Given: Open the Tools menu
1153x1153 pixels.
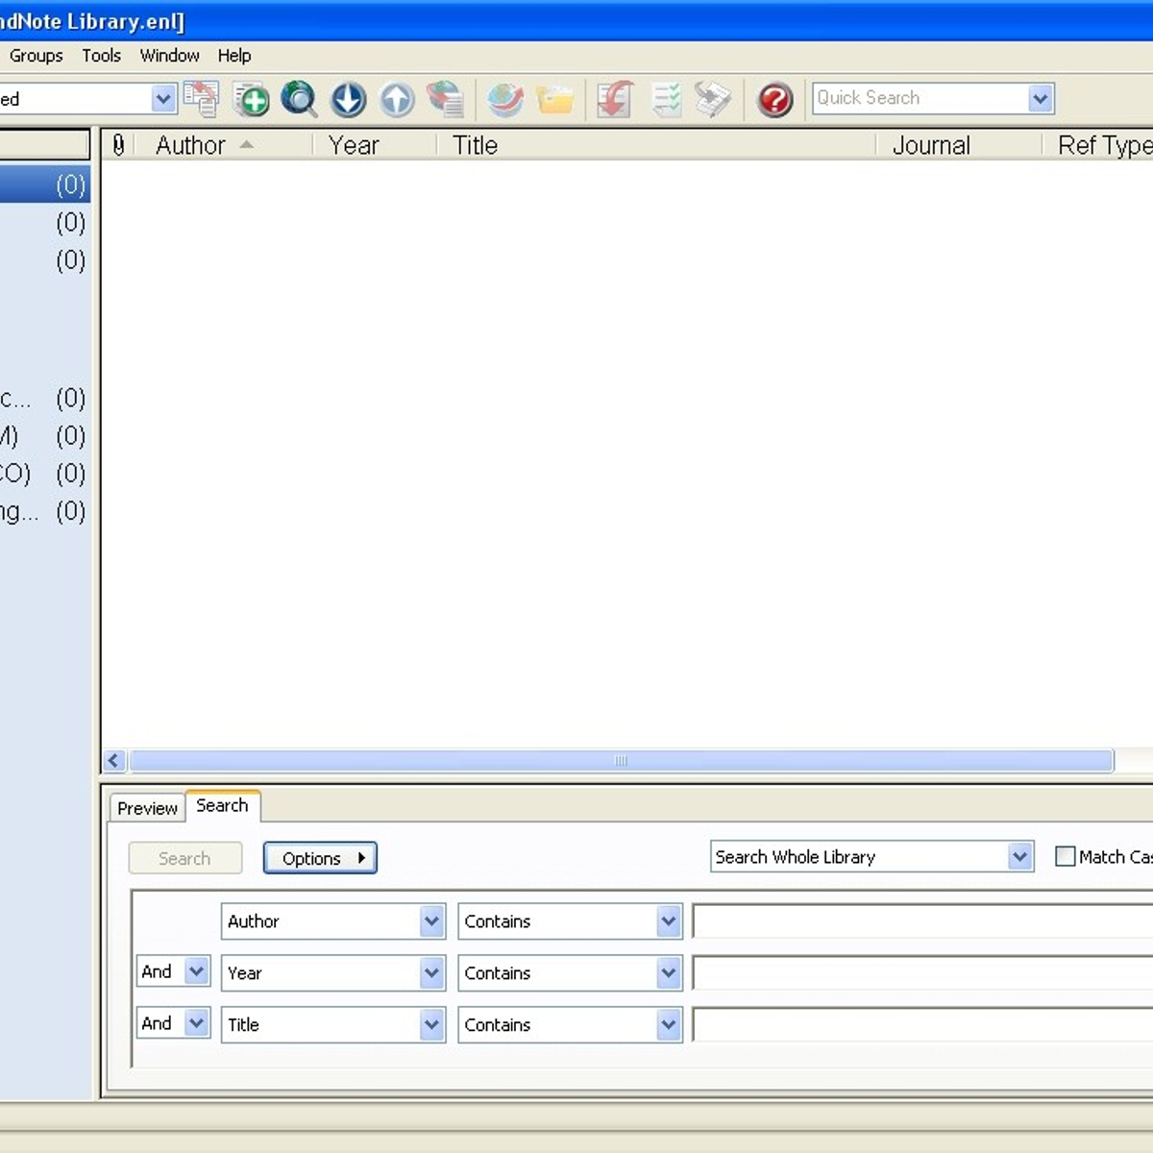Looking at the screenshot, I should (101, 56).
